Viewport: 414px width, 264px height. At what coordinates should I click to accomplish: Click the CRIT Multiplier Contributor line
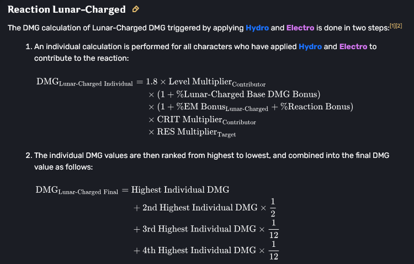tap(202, 120)
